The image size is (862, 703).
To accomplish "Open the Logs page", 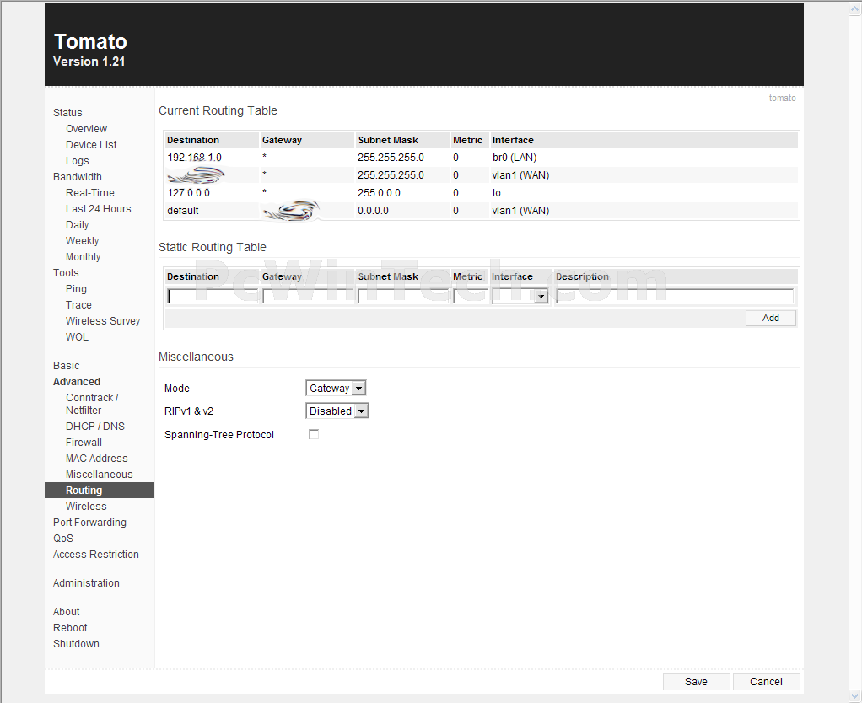I will [x=77, y=160].
